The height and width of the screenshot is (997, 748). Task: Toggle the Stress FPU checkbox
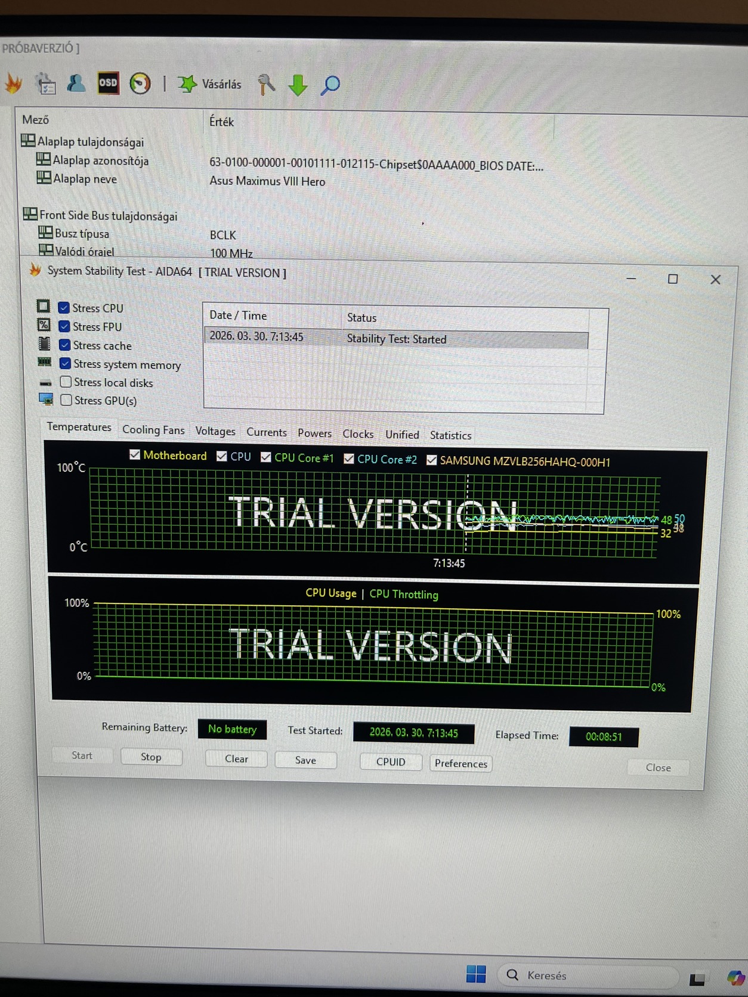pyautogui.click(x=64, y=326)
